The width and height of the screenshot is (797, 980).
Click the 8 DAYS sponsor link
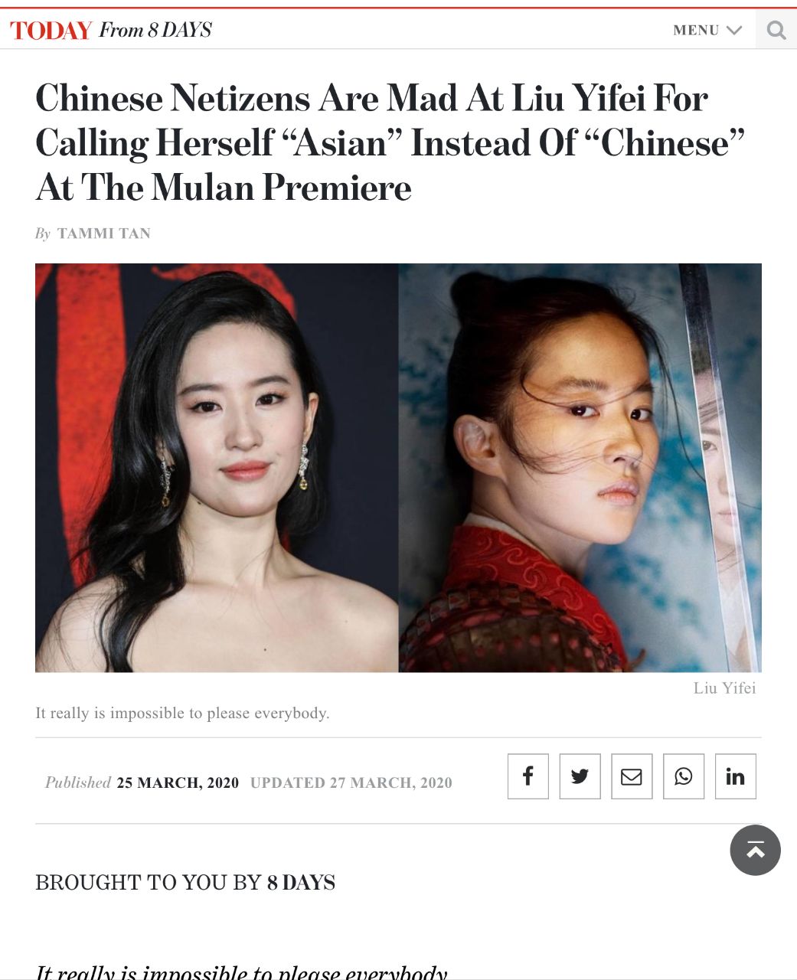coord(301,883)
